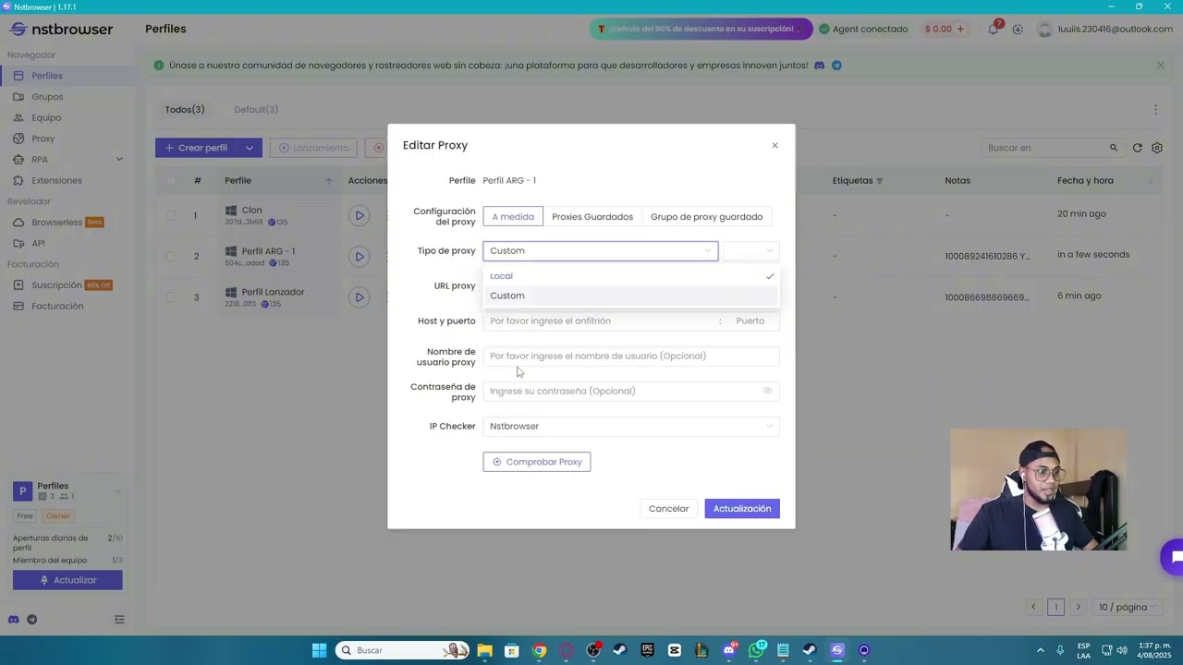Click the host input field
This screenshot has width=1183, height=665.
click(x=599, y=320)
